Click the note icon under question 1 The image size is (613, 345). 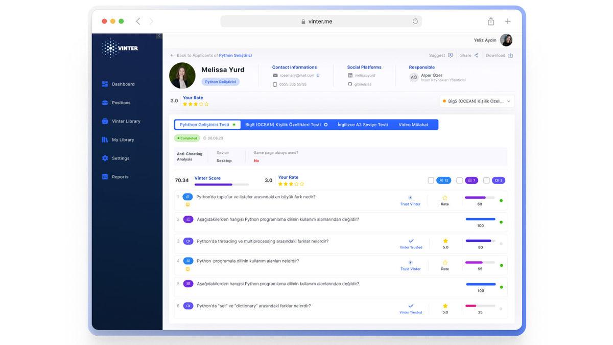point(187,204)
